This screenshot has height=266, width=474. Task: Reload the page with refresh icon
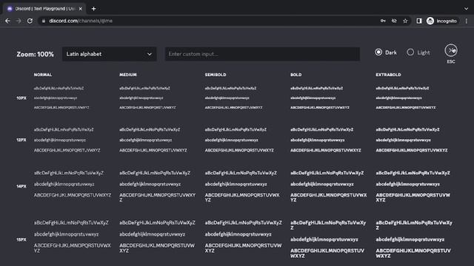coord(30,21)
